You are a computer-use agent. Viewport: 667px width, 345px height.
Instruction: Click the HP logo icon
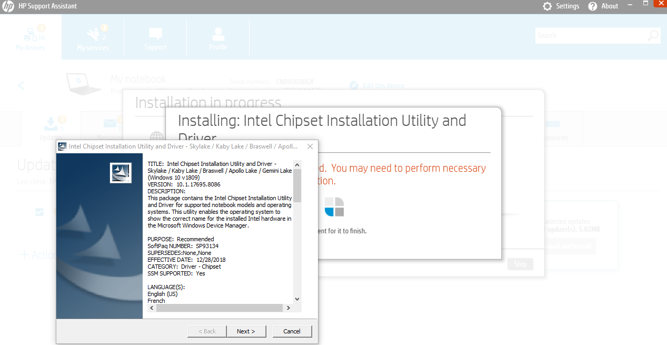tap(7, 6)
